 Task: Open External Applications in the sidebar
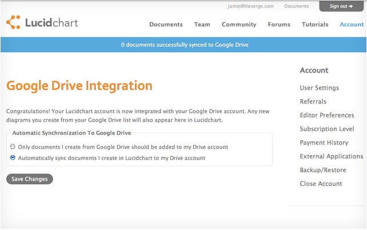(x=332, y=156)
